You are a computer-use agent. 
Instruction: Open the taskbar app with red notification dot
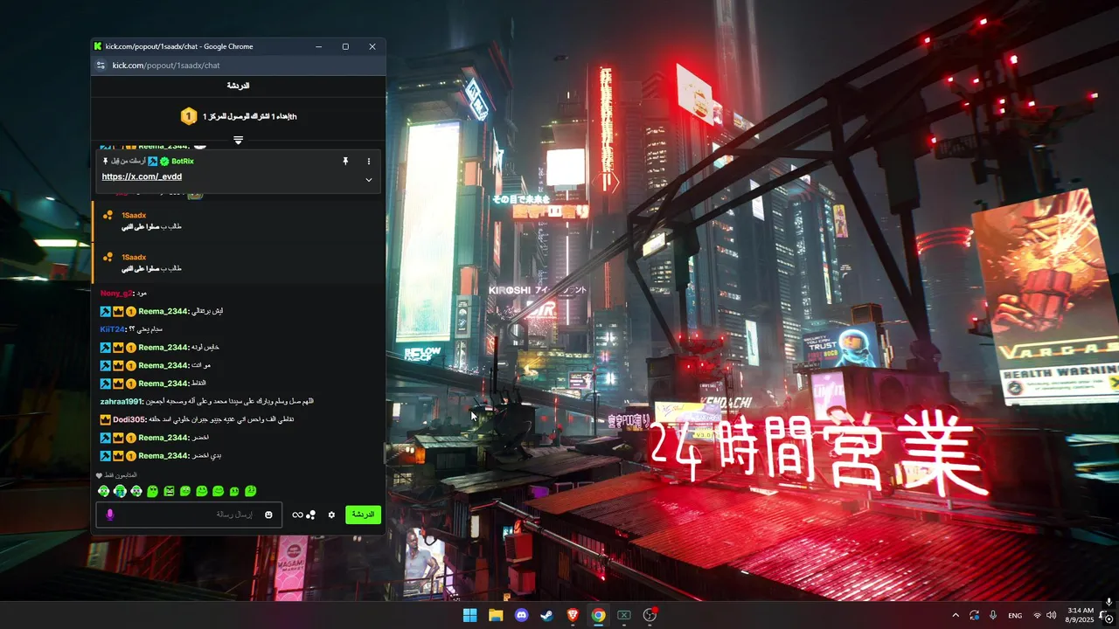(x=650, y=615)
